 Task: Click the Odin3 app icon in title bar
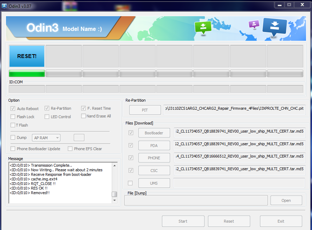[4, 6]
